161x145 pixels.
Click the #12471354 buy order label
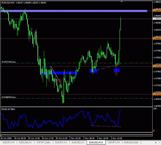coord(9,62)
